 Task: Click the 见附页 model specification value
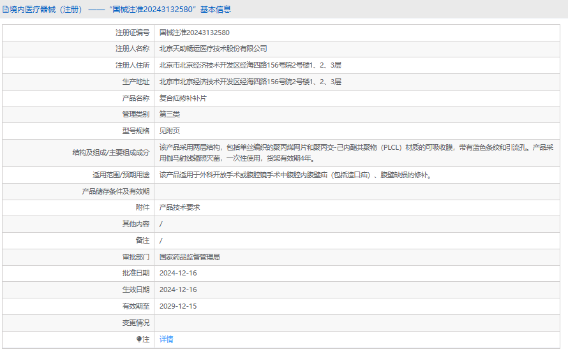coord(170,131)
